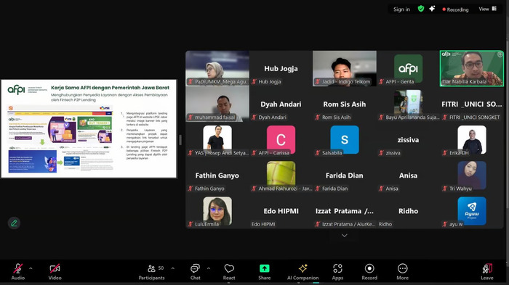Open the Chat panel
The width and height of the screenshot is (509, 285).
195,272
